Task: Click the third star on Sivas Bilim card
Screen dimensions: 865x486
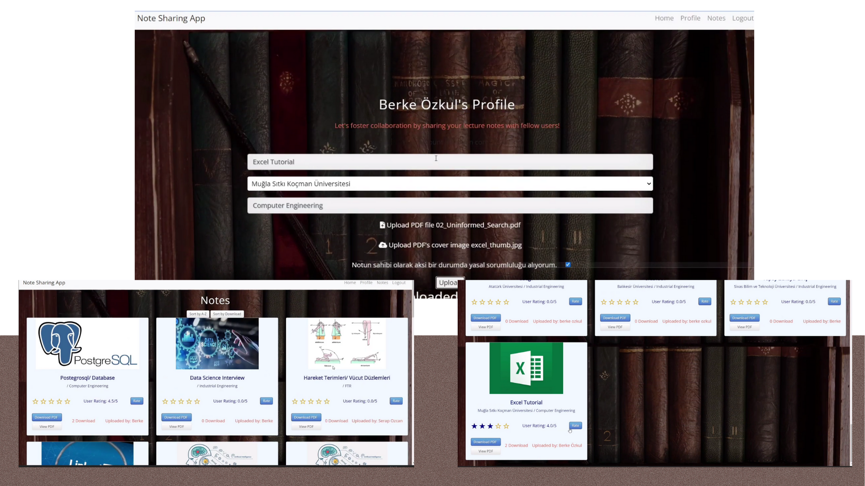Action: [x=749, y=302]
